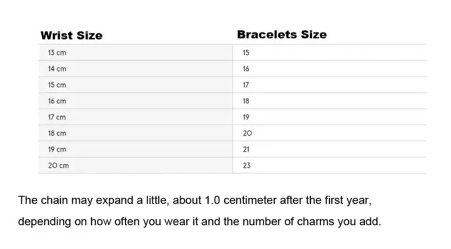Click bracelet size 20 value
The image size is (451, 249).
(247, 134)
